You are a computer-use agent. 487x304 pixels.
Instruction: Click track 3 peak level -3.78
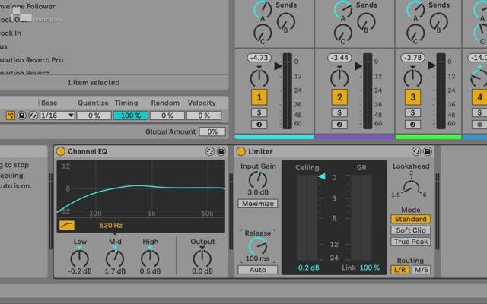pos(412,58)
